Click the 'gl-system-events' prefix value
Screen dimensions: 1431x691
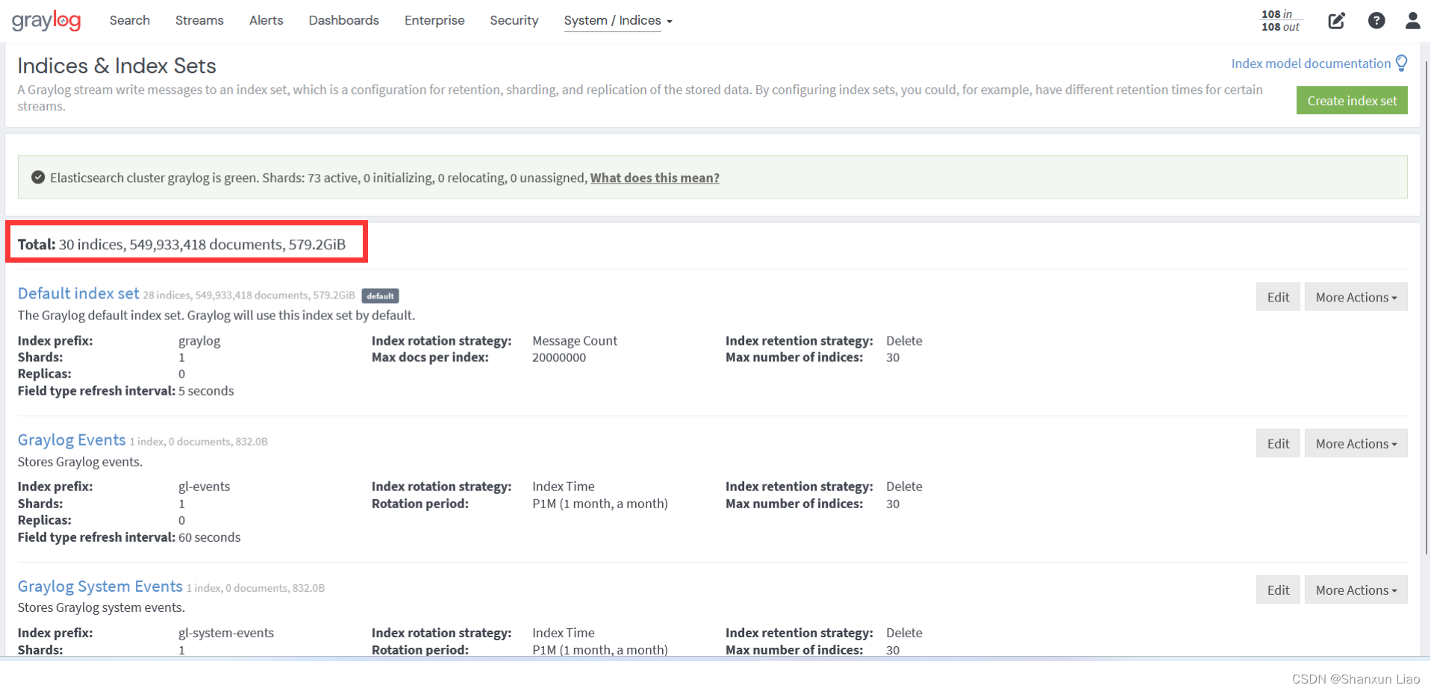(226, 633)
